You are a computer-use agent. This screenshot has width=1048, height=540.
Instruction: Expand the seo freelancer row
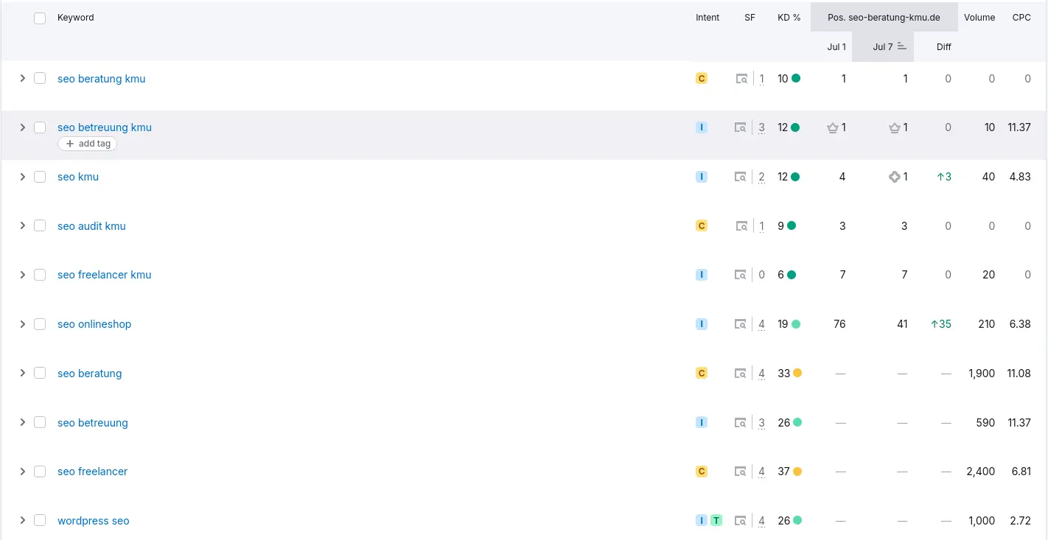[x=22, y=471]
